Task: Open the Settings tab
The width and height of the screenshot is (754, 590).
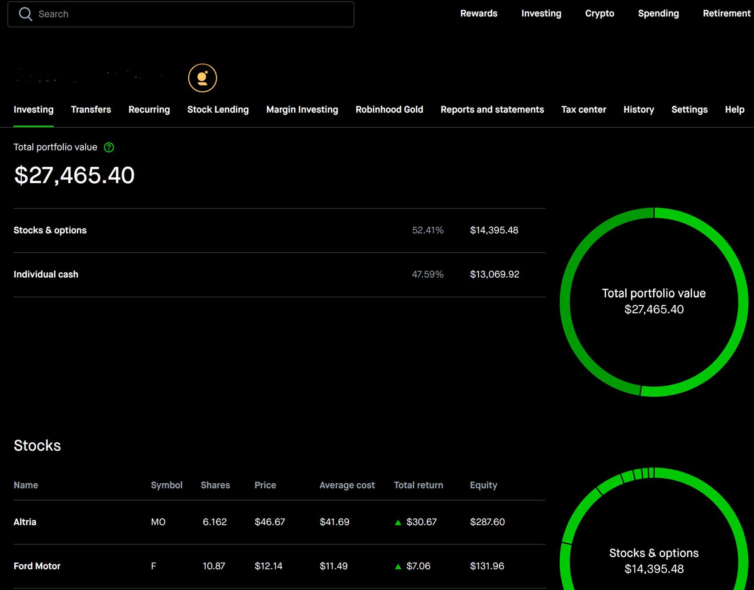Action: tap(689, 110)
